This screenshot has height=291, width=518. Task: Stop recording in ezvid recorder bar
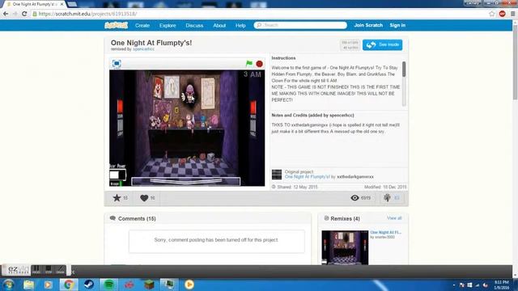coord(49,270)
